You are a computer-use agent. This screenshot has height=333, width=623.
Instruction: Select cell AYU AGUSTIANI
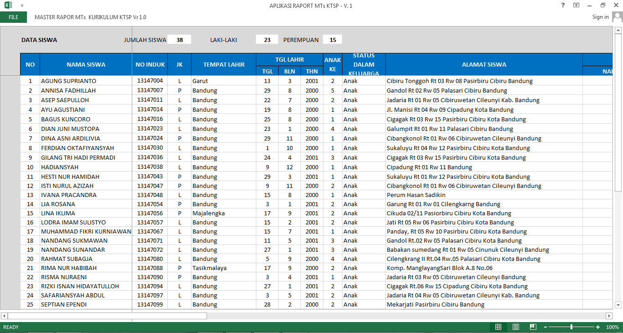point(86,109)
